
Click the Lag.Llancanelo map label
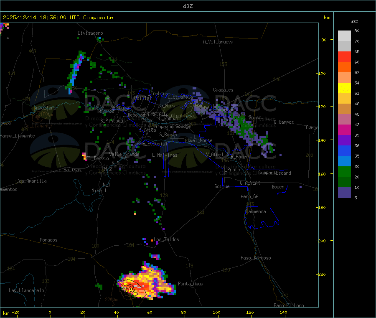[x=27, y=290]
